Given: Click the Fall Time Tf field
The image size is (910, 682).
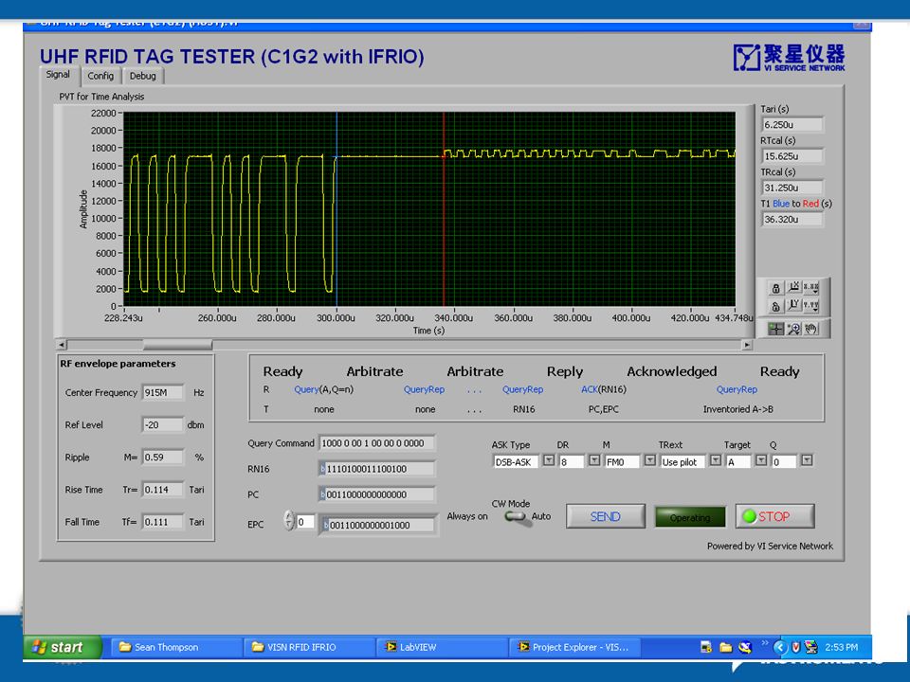Looking at the screenshot, I should 163,522.
